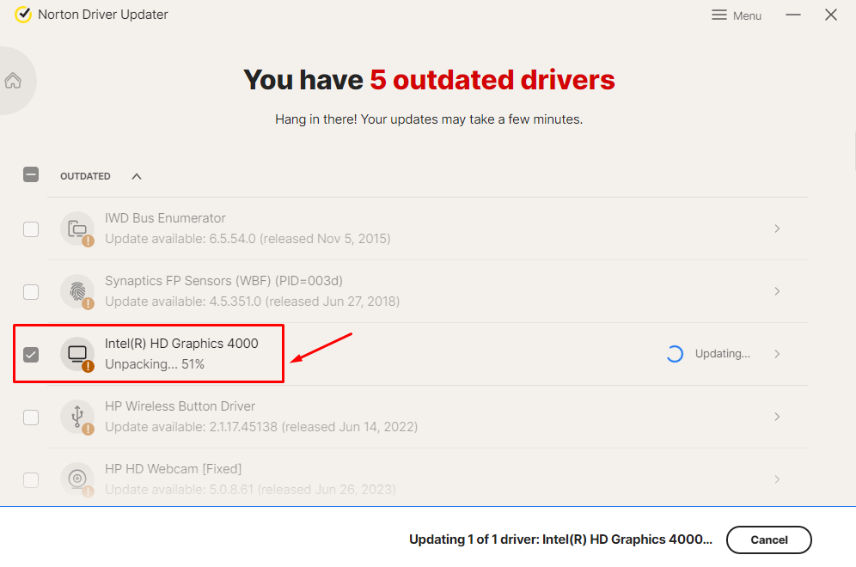Click 'IWD Bus Enumerator' driver name
Screen dimensions: 856x567
(x=165, y=217)
